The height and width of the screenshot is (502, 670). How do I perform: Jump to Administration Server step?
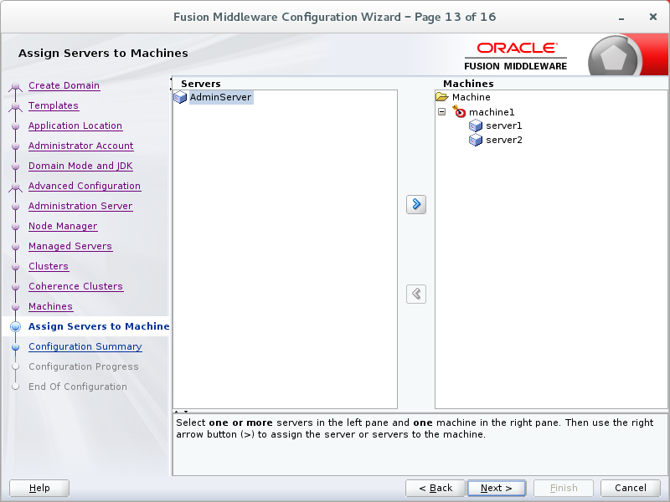(80, 206)
